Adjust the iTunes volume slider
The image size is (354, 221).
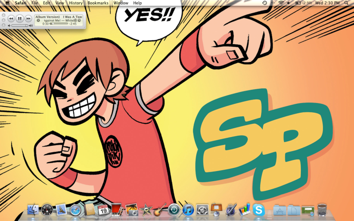(20, 26)
